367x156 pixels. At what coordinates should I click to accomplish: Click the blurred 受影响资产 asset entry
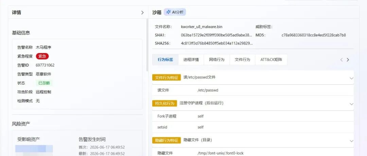point(34,149)
